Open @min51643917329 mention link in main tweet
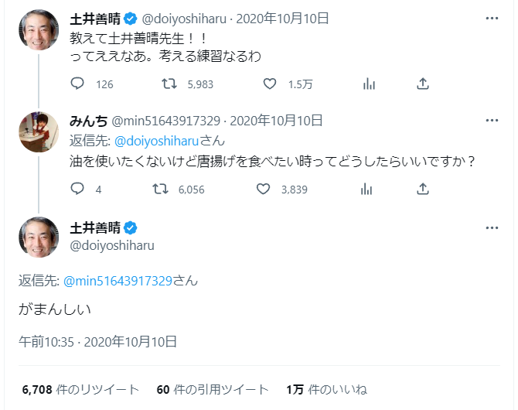This screenshot has width=518, height=410. (115, 280)
